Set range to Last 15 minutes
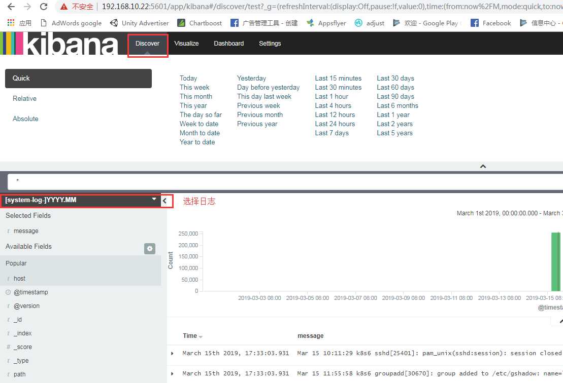563x383 pixels. click(338, 78)
